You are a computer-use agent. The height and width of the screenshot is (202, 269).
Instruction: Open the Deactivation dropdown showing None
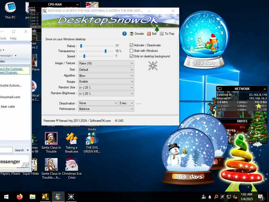click(x=98, y=103)
